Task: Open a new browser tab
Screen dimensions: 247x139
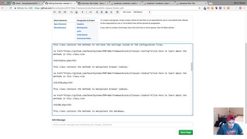Action: 211,3
